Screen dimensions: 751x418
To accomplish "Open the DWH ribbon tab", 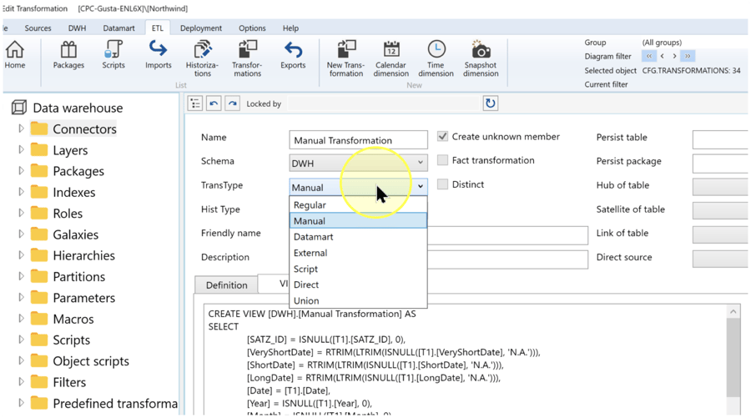I will point(77,28).
